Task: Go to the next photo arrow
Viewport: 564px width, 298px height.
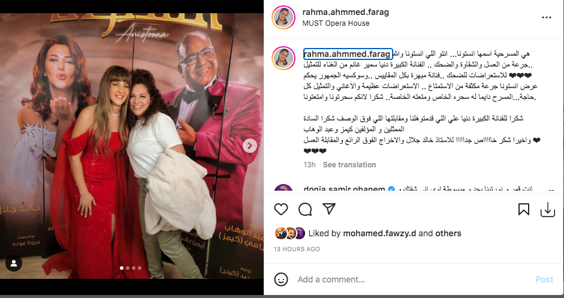Action: coord(249,146)
